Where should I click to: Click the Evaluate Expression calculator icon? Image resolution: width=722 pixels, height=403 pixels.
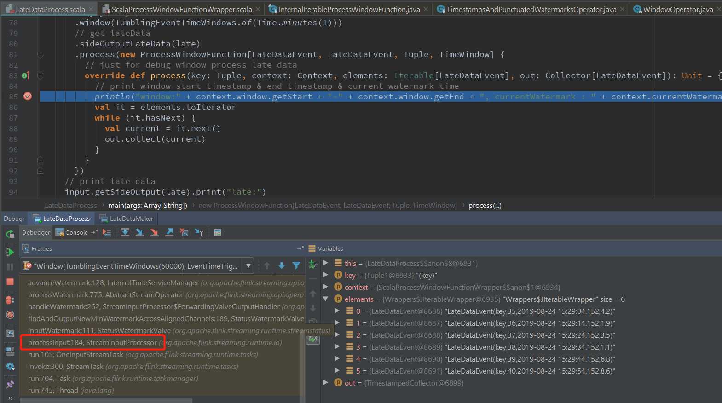pos(218,232)
